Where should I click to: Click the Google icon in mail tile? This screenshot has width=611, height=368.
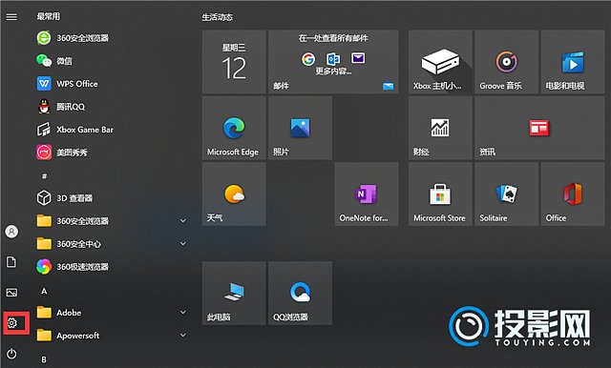point(308,59)
